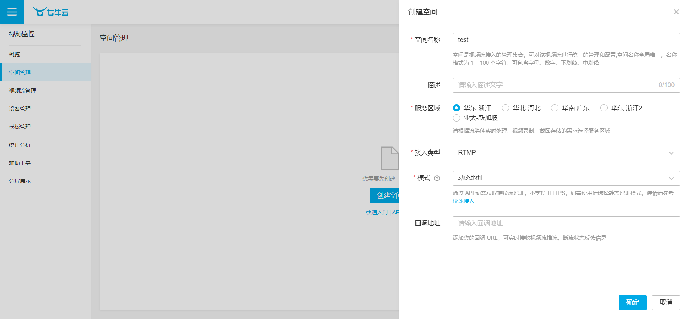Click the 创建空间 panel title
Image resolution: width=689 pixels, height=319 pixels.
423,12
